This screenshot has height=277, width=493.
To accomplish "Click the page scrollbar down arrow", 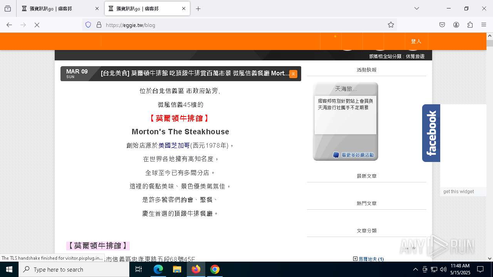I will pos(490,259).
